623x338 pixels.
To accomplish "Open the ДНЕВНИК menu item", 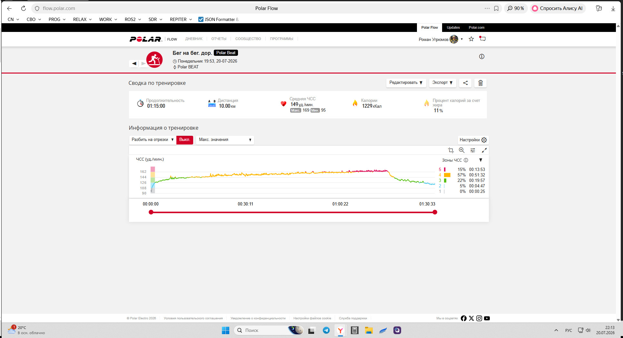I will pyautogui.click(x=194, y=39).
